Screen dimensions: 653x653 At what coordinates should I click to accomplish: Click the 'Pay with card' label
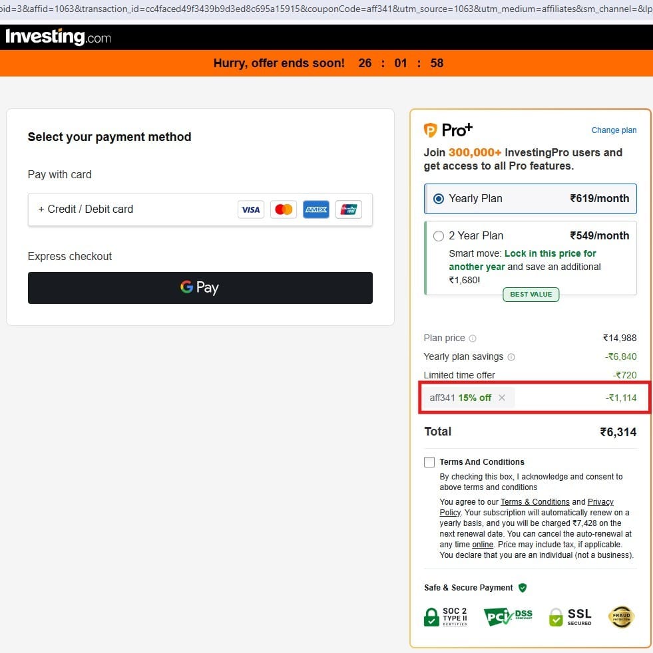[x=60, y=174]
